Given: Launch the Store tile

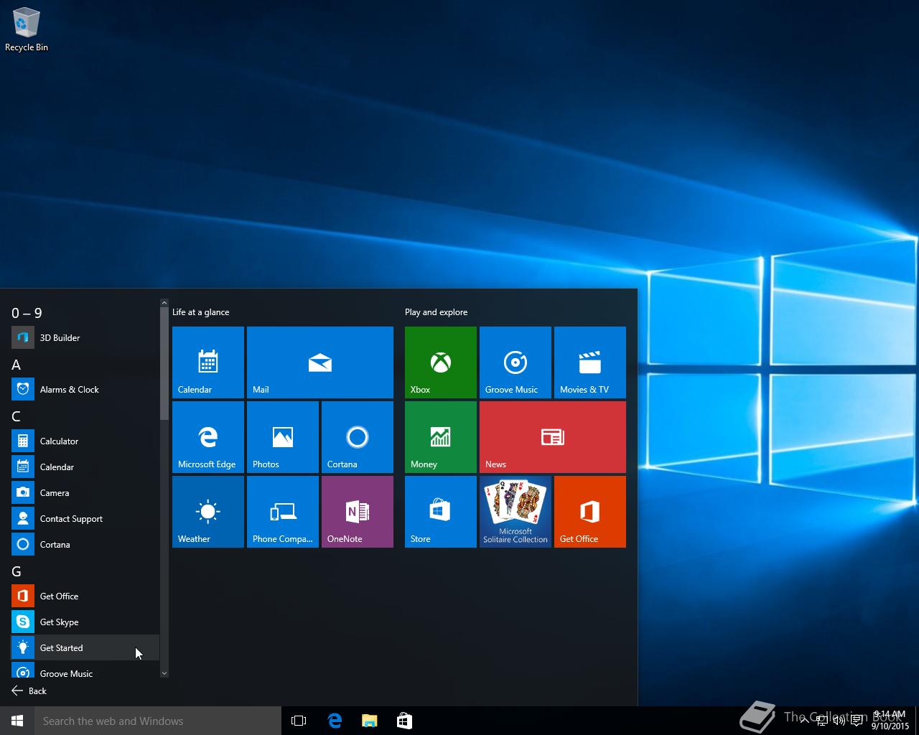Looking at the screenshot, I should coord(441,512).
